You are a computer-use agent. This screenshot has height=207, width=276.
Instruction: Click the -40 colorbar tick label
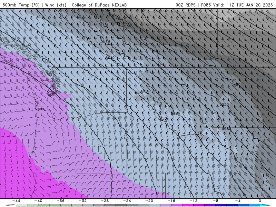click(38, 201)
